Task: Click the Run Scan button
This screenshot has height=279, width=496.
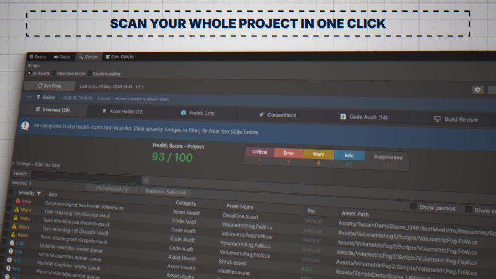Action: (49, 86)
